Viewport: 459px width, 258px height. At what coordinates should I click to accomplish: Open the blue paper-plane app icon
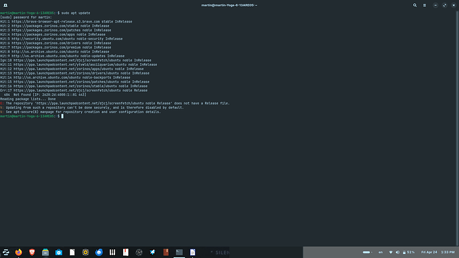point(152,252)
